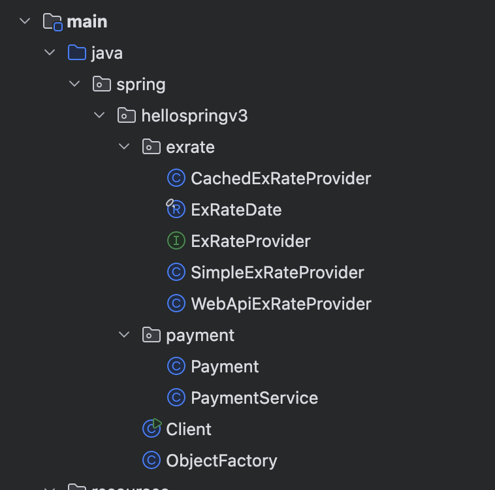Select the hellospringv3 package label
The height and width of the screenshot is (490, 495).
pyautogui.click(x=195, y=116)
